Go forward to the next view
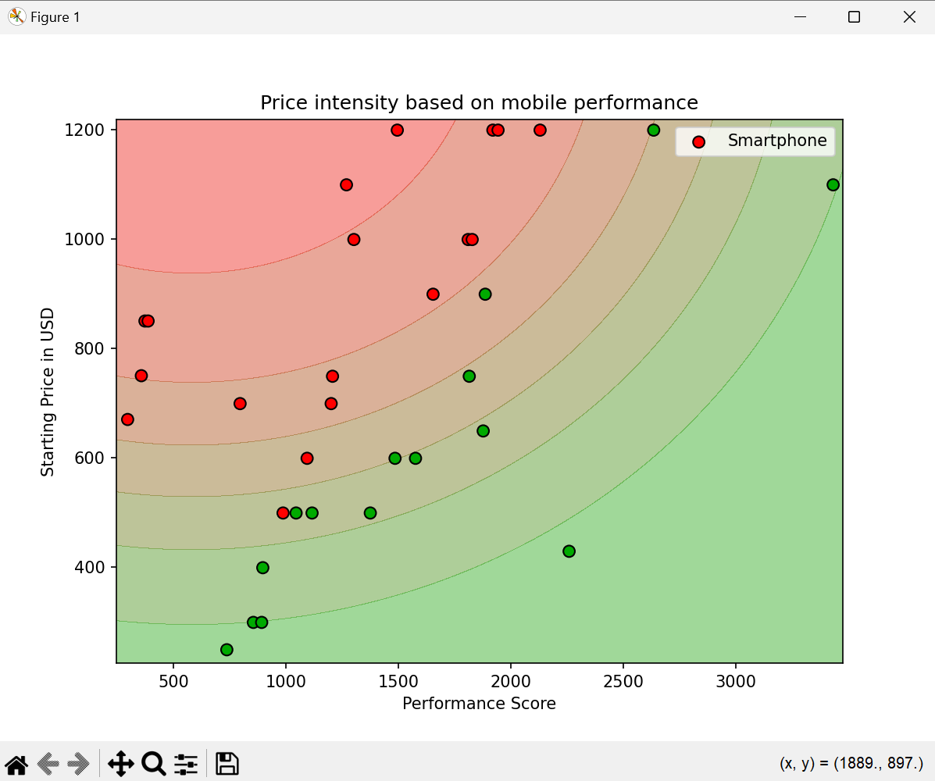The image size is (935, 781). [x=79, y=764]
